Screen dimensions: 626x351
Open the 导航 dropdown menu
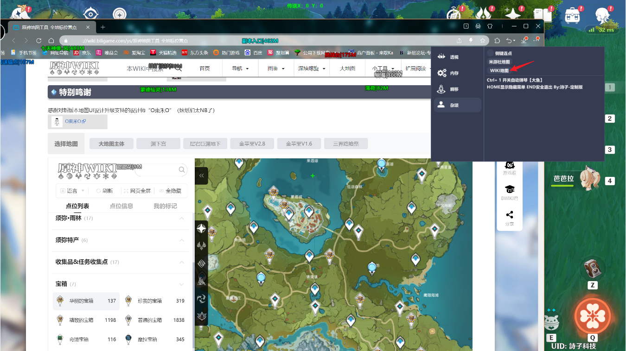coord(240,69)
